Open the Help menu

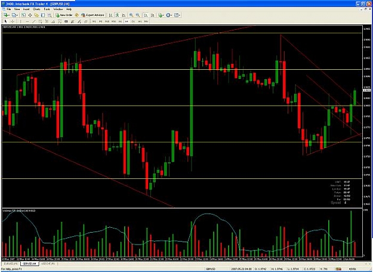click(x=69, y=9)
